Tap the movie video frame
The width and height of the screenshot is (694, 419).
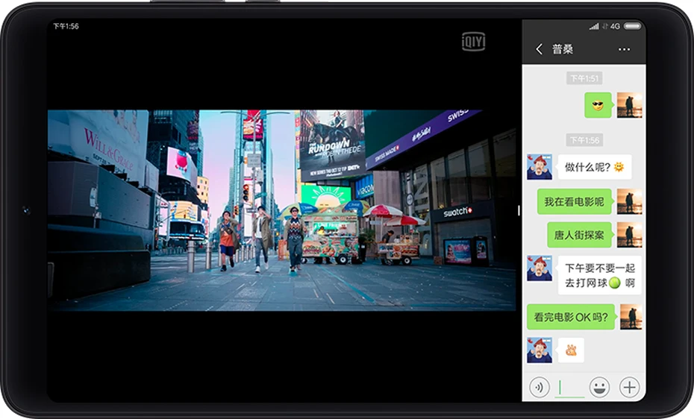pyautogui.click(x=281, y=210)
